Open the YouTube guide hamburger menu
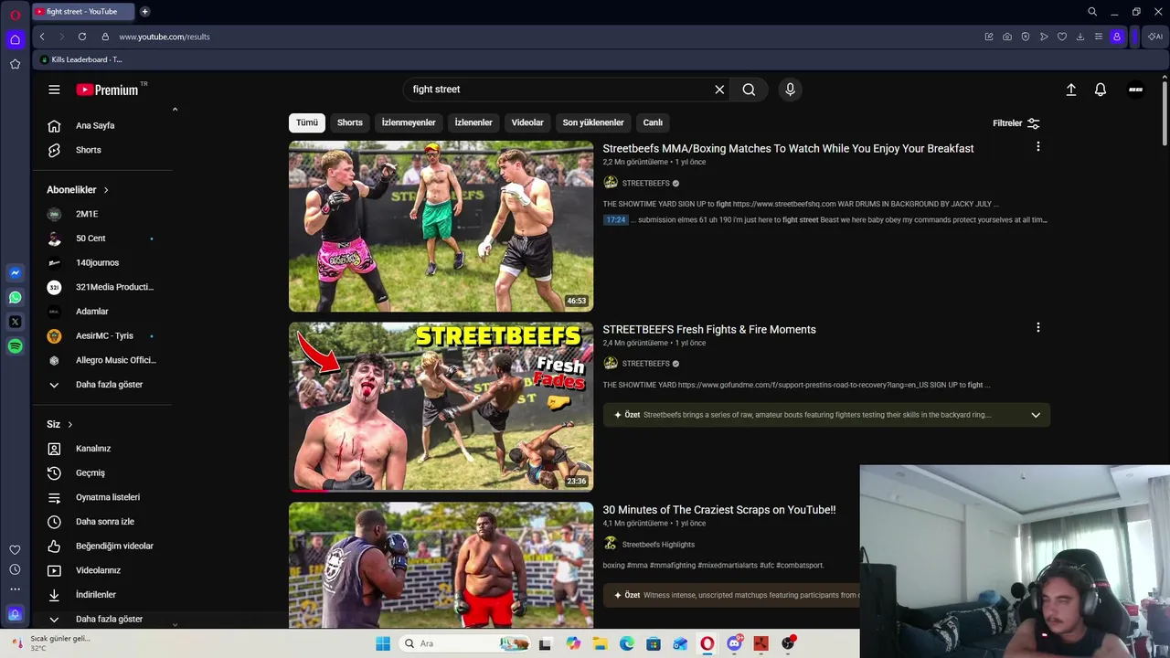This screenshot has width=1170, height=658. (x=54, y=90)
